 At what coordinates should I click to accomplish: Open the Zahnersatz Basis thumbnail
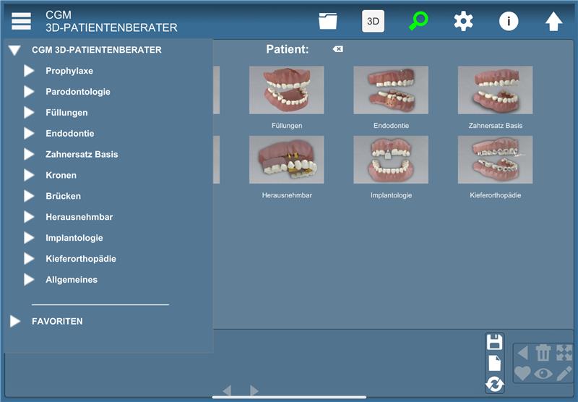495,90
